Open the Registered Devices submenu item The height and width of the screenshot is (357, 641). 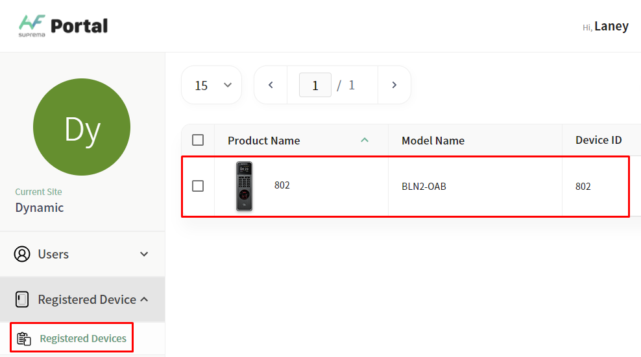82,338
